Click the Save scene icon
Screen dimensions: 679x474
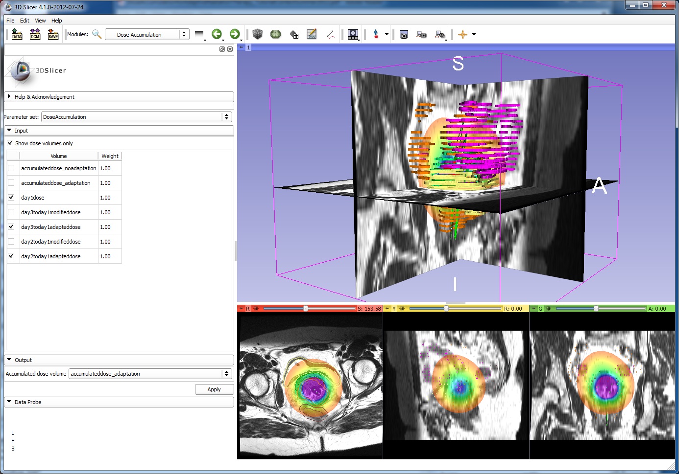53,34
